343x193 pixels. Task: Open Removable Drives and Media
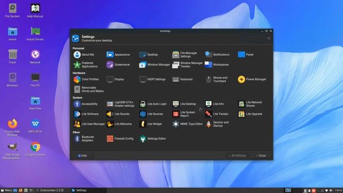tap(88, 90)
